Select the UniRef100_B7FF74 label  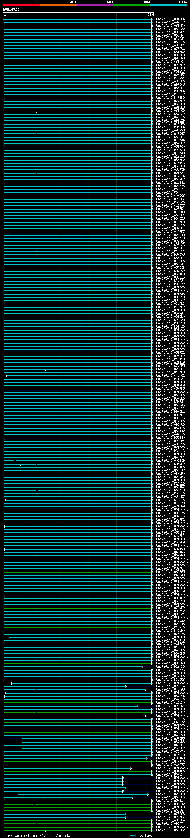pos(170,686)
